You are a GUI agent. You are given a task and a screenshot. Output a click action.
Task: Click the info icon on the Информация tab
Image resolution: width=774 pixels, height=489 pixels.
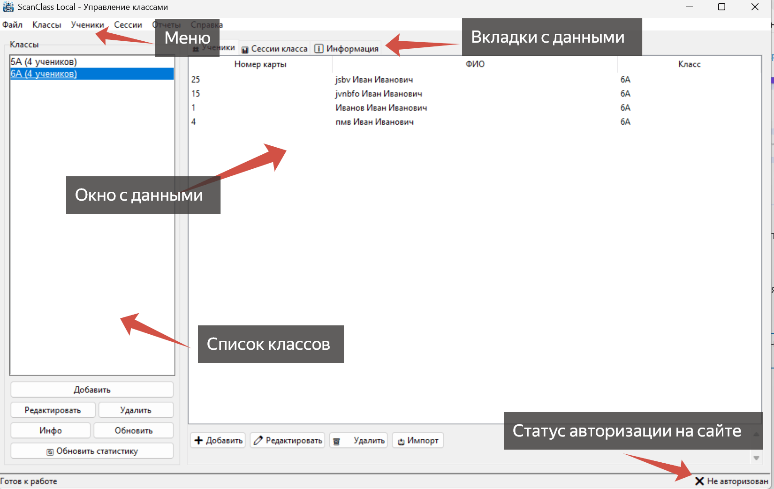click(x=319, y=49)
